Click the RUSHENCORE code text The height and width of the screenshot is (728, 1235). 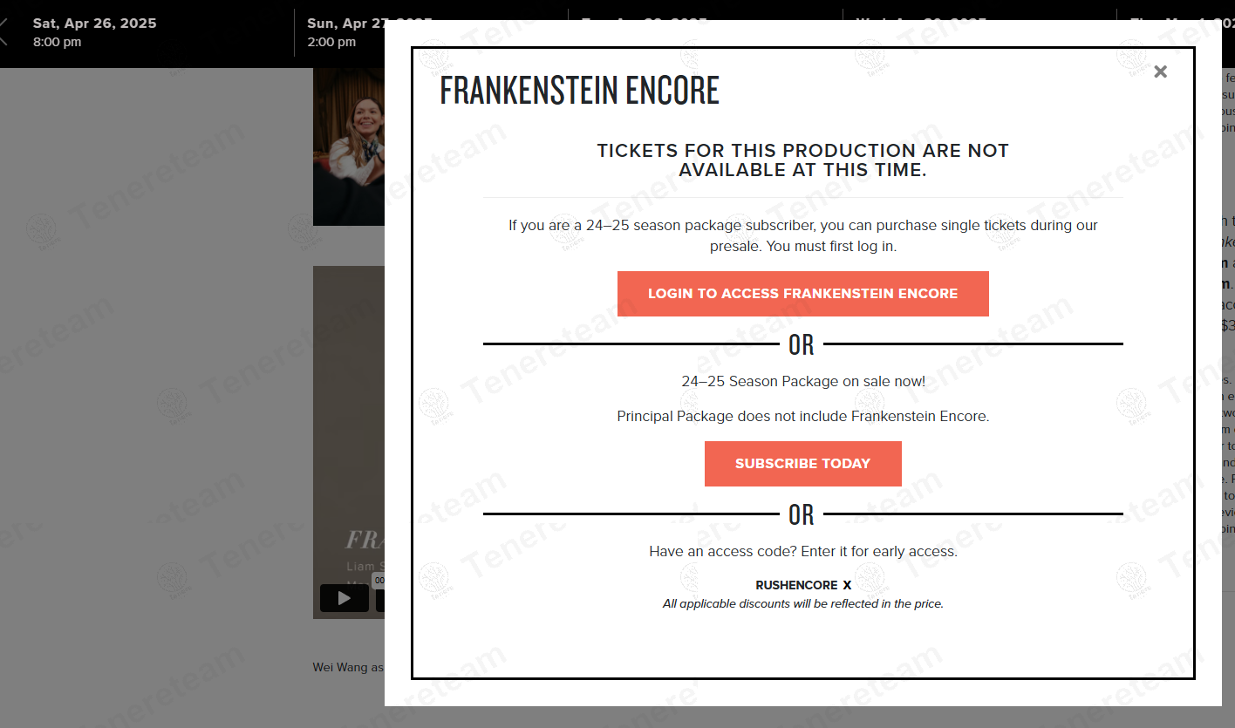tap(795, 586)
